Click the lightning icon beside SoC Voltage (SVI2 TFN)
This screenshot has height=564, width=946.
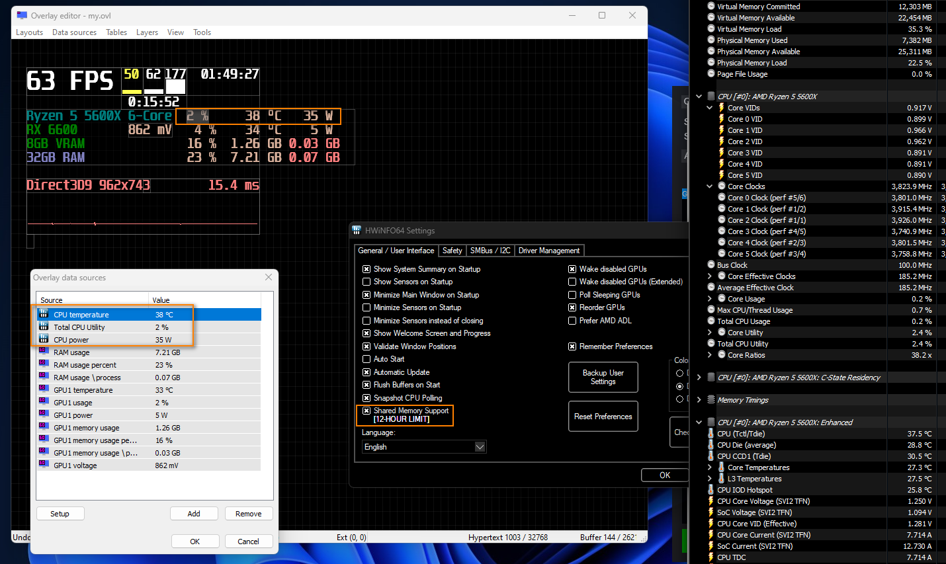711,512
